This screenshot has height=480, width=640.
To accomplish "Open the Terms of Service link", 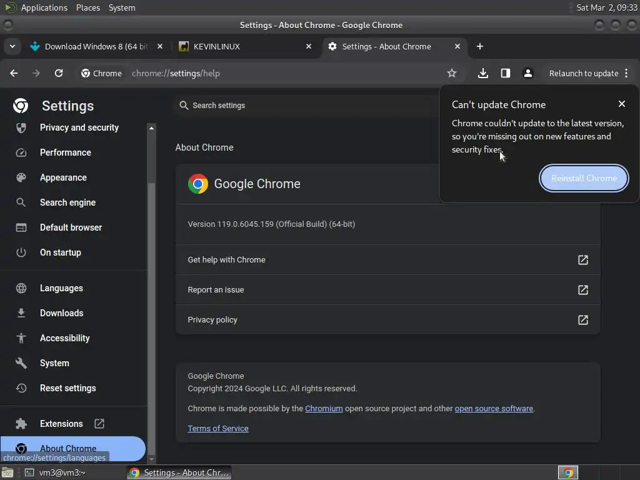I will 218,429.
